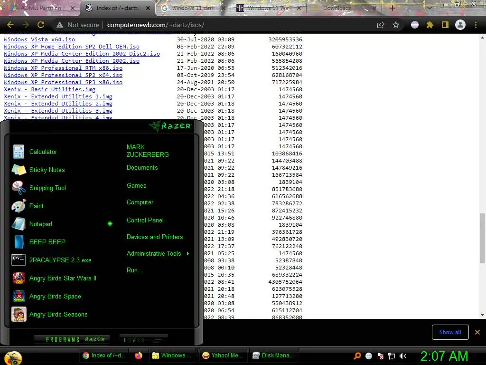This screenshot has width=486, height=365.
Task: Open MARK ZUCKERBERG user folder
Action: tap(148, 151)
